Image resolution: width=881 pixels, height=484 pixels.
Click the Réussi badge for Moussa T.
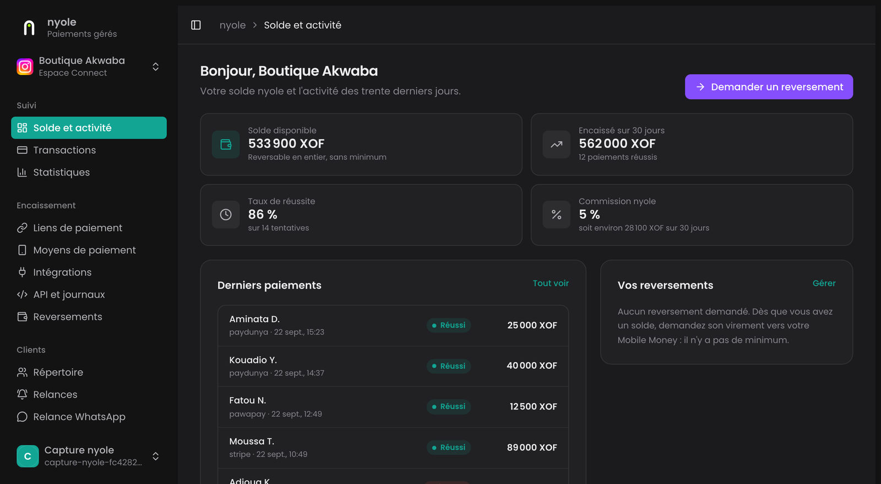tap(448, 448)
